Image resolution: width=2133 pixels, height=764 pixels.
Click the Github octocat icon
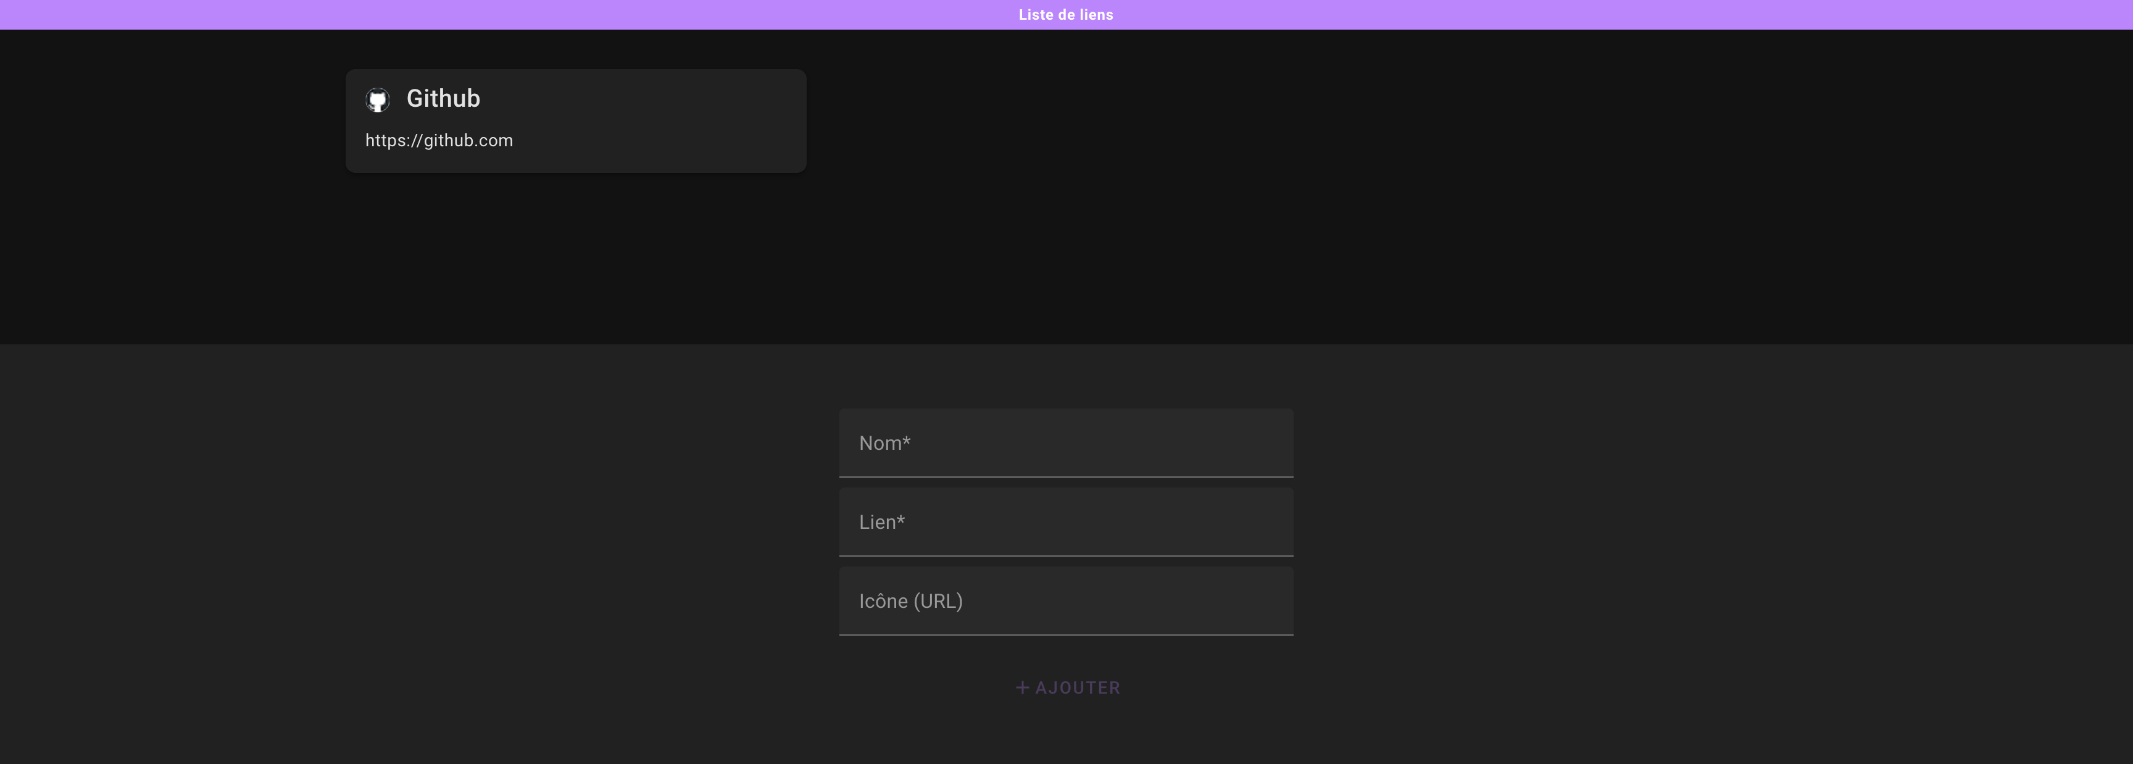378,100
